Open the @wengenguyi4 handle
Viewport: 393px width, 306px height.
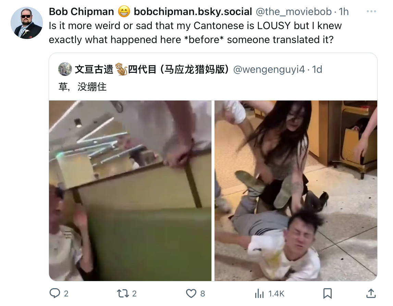[x=269, y=69]
